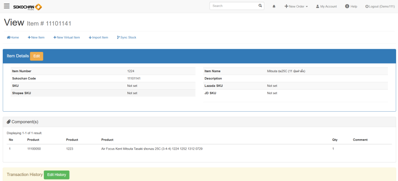Expand the New Order dropdown
398x181 pixels.
(296, 7)
